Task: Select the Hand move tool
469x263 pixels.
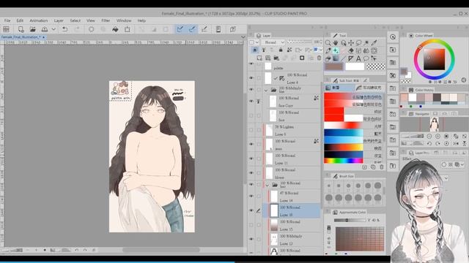Action: pos(336,43)
